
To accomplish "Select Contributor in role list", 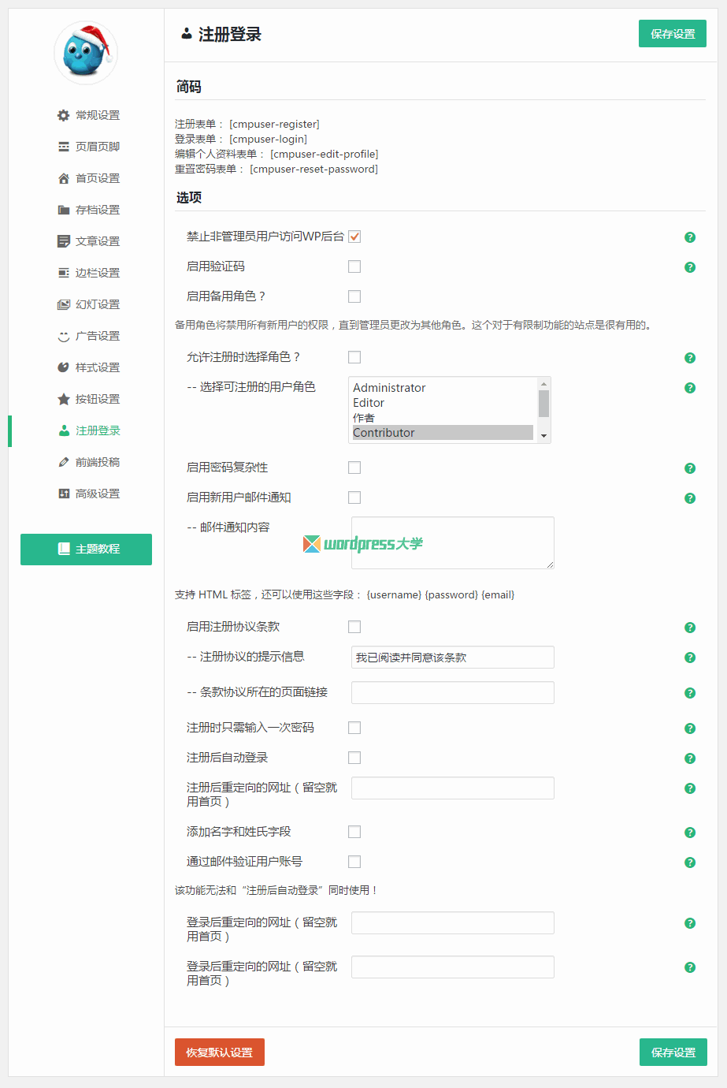I will [x=443, y=433].
